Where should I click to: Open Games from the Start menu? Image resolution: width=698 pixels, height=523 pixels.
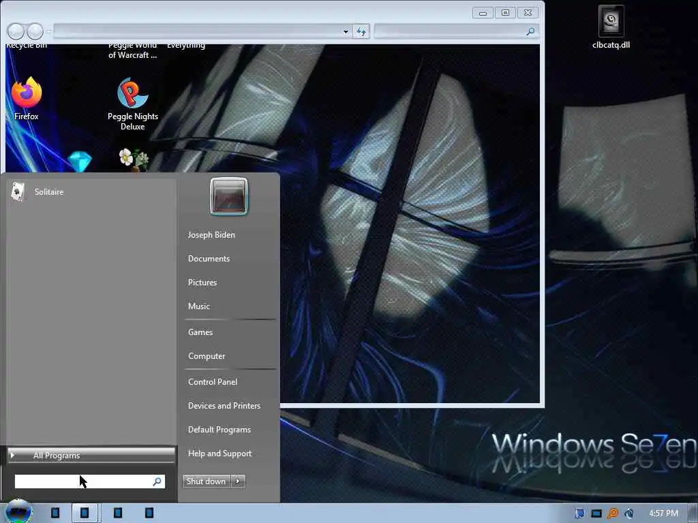click(x=200, y=332)
